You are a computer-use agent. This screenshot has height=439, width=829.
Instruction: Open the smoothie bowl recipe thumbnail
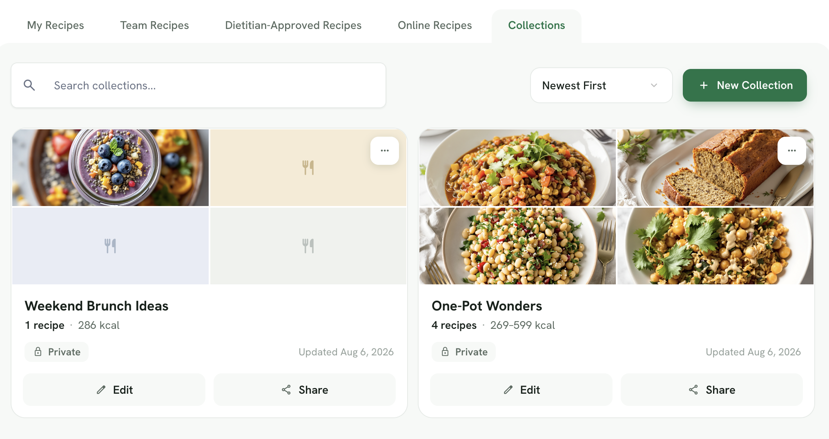110,168
